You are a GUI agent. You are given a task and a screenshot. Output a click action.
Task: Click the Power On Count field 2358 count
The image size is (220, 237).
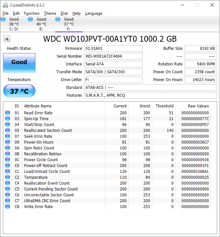201,72
